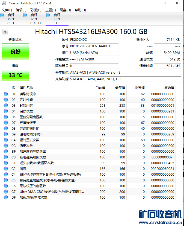184x226 pixels.
Task: Click the interface field UASP (Serial ATA)
Action: coord(94,53)
